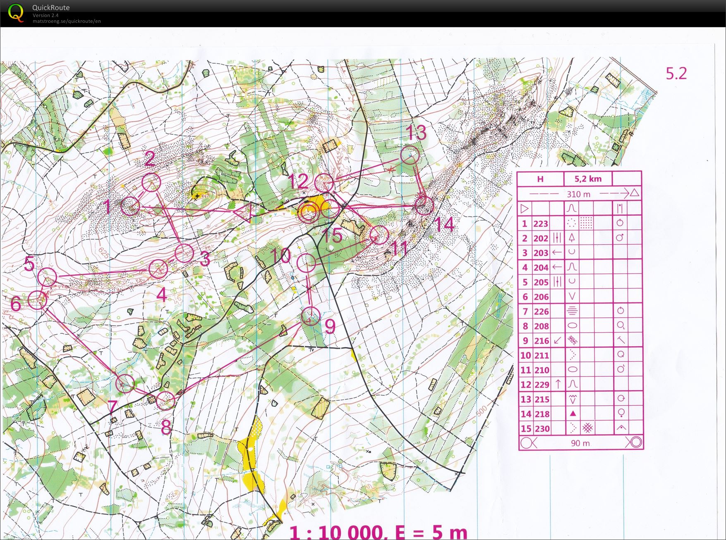Click the start triangle on the map
Viewport: 726px width, 540px height.
tap(244, 213)
